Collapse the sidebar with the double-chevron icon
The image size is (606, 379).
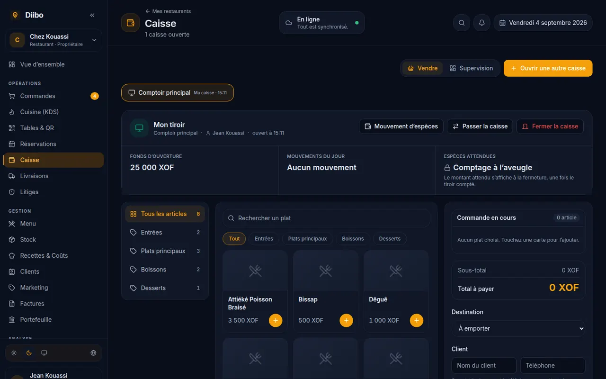[92, 15]
